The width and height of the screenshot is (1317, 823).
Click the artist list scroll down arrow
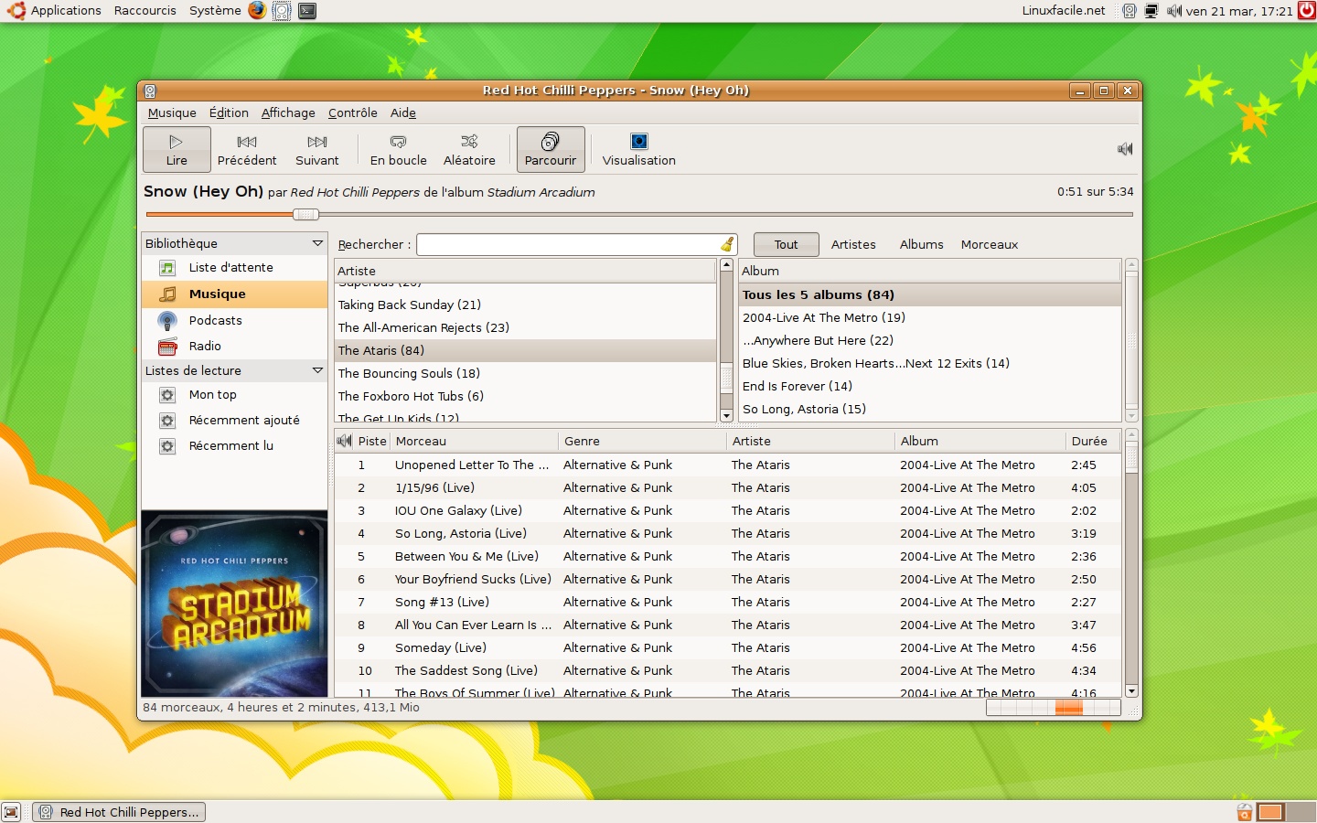pyautogui.click(x=727, y=415)
